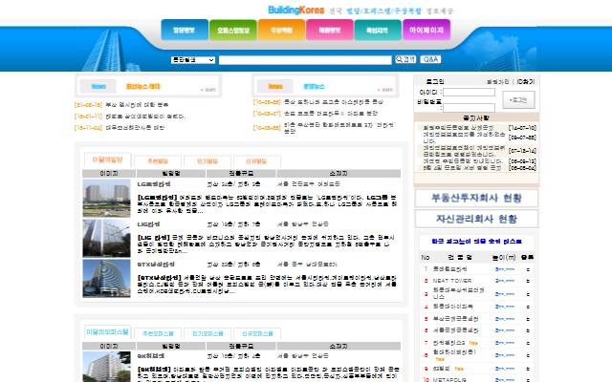Open the first notice in 공지사항 list
Image resolution: width=612 pixels, height=382 pixels.
tap(459, 127)
